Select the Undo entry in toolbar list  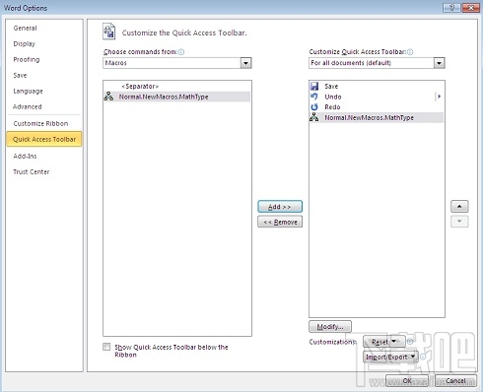pos(377,97)
